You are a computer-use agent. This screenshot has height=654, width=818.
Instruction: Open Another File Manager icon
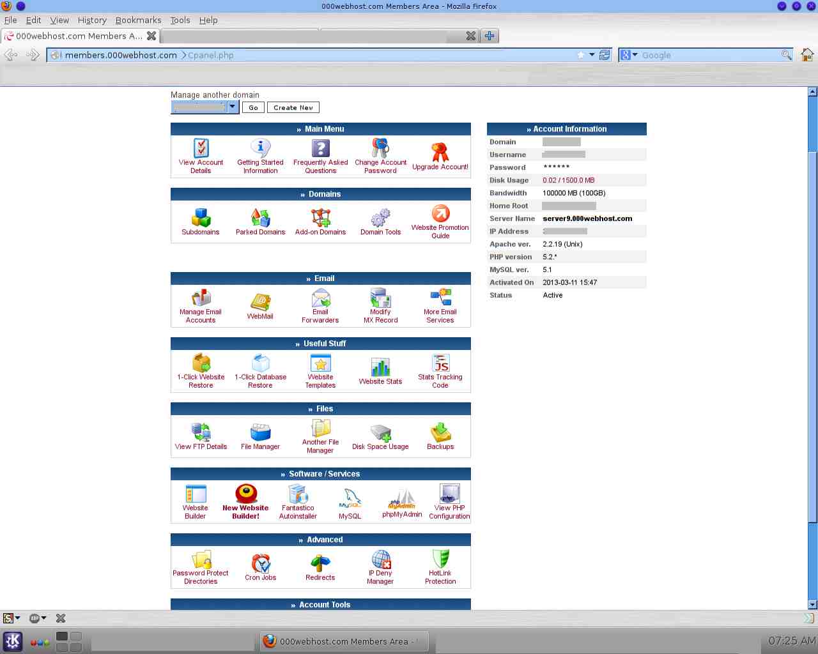pyautogui.click(x=320, y=428)
